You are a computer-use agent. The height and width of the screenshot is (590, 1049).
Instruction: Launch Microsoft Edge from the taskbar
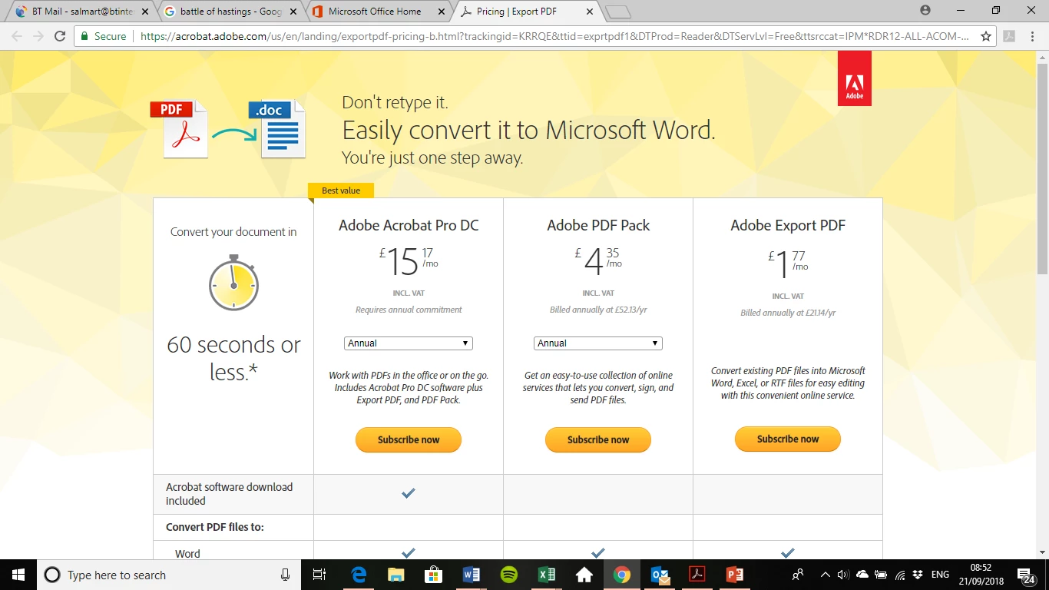click(359, 575)
